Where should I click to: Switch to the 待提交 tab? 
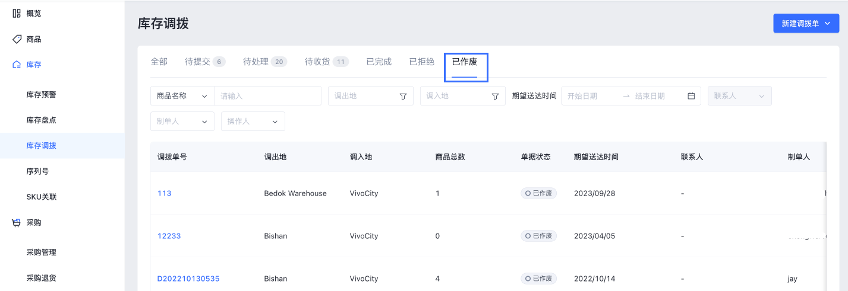pos(206,62)
